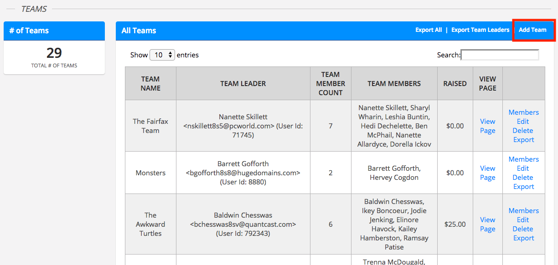Sort by Team Name column header

(150, 84)
